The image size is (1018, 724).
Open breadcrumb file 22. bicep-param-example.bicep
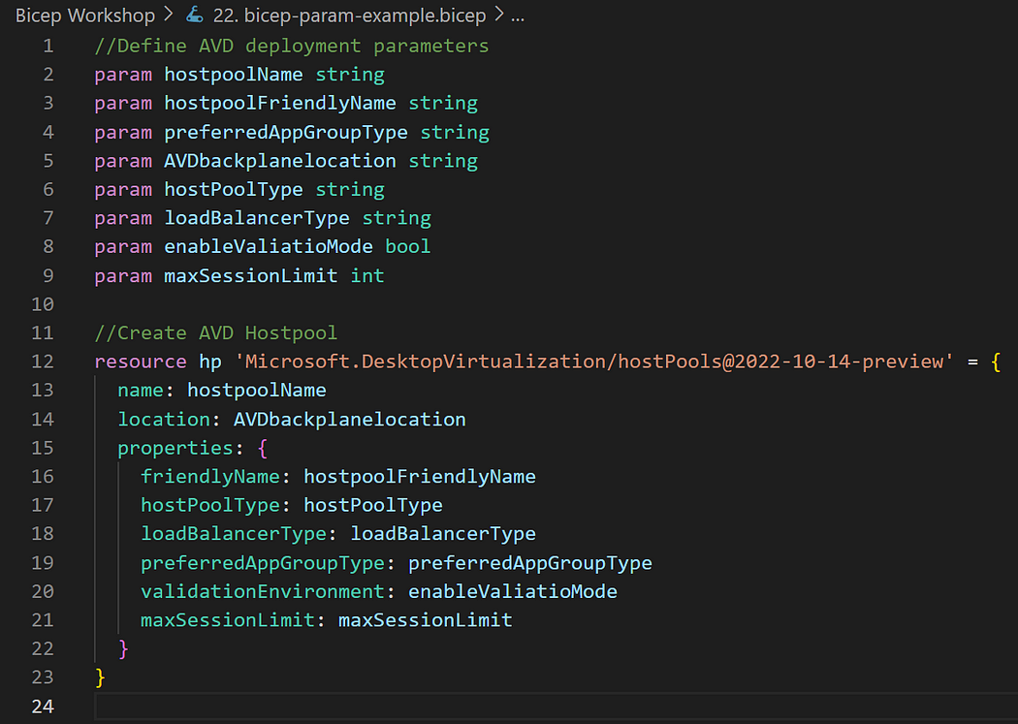(349, 16)
